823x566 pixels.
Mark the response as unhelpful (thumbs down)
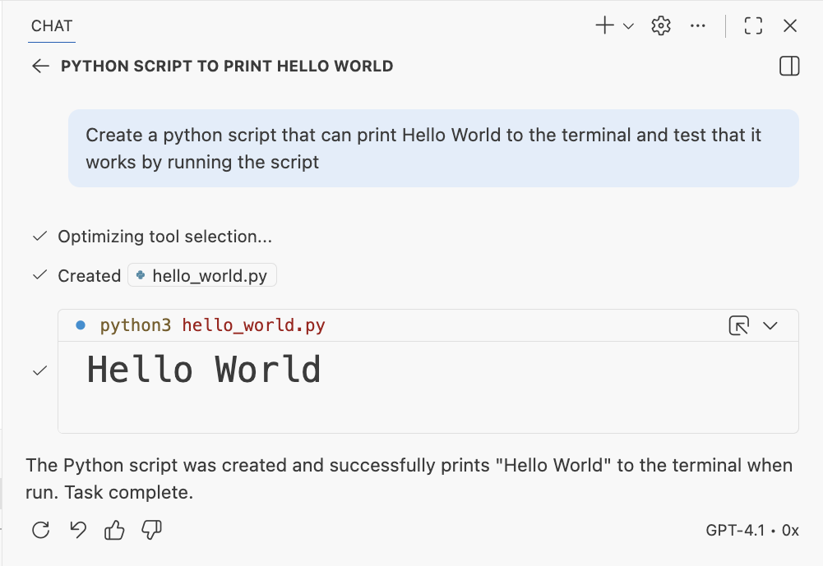pos(151,531)
